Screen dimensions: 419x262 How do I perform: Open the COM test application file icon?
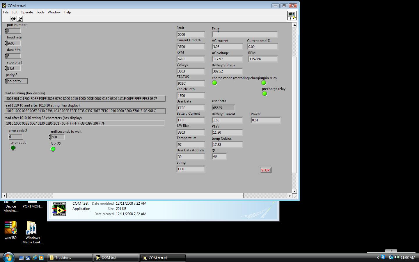59,209
